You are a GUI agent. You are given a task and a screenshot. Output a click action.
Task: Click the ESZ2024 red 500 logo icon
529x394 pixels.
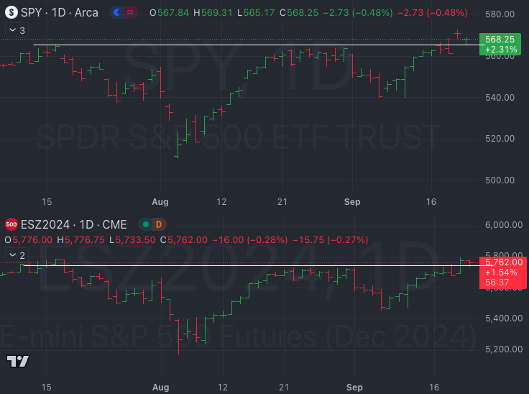(x=11, y=224)
